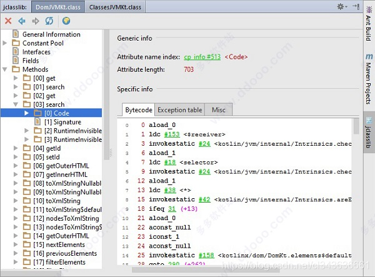
Task: Expand the [17] filterElements method
Action: pyautogui.click(x=16, y=262)
